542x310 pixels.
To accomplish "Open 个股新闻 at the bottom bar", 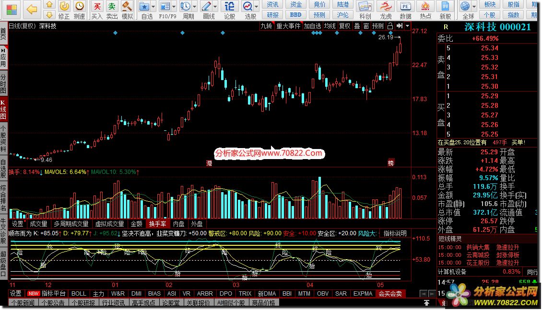I will pos(23,303).
